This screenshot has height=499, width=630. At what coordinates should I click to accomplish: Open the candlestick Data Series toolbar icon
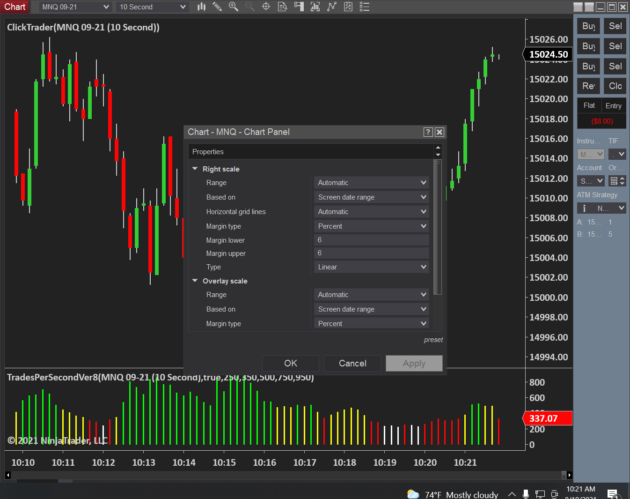202,7
